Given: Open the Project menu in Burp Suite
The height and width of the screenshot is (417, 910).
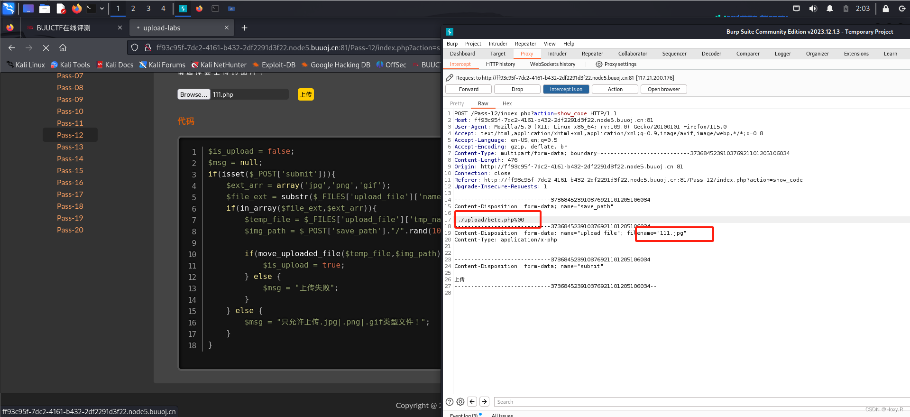Looking at the screenshot, I should [x=473, y=44].
